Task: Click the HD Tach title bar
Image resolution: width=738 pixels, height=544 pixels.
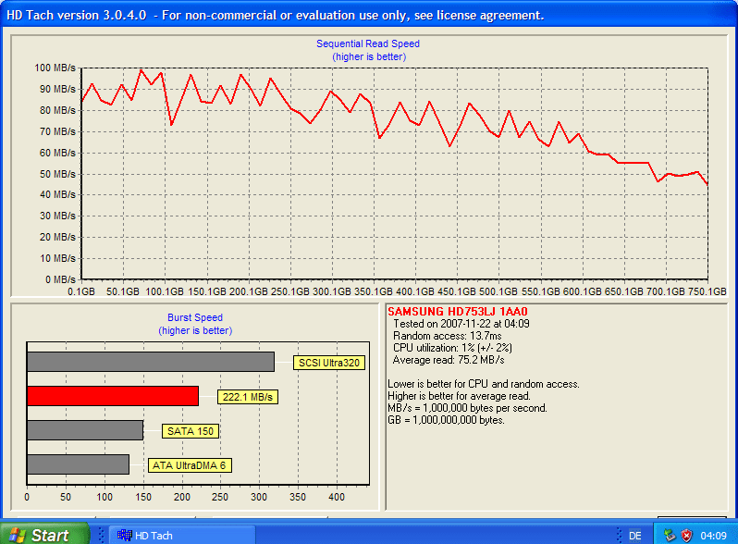Action: tap(369, 15)
